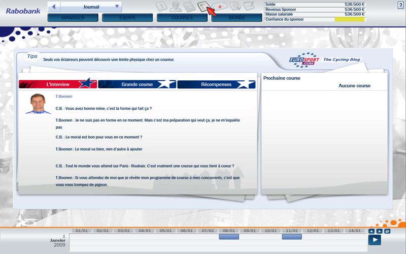Open the newspaper journal icon

tap(203, 7)
